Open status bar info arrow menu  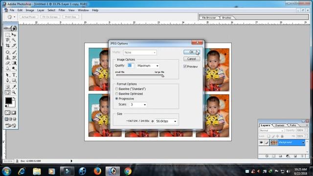pyautogui.click(x=71, y=161)
